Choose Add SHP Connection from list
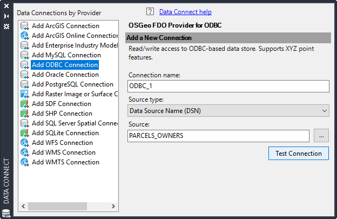 click(x=62, y=114)
